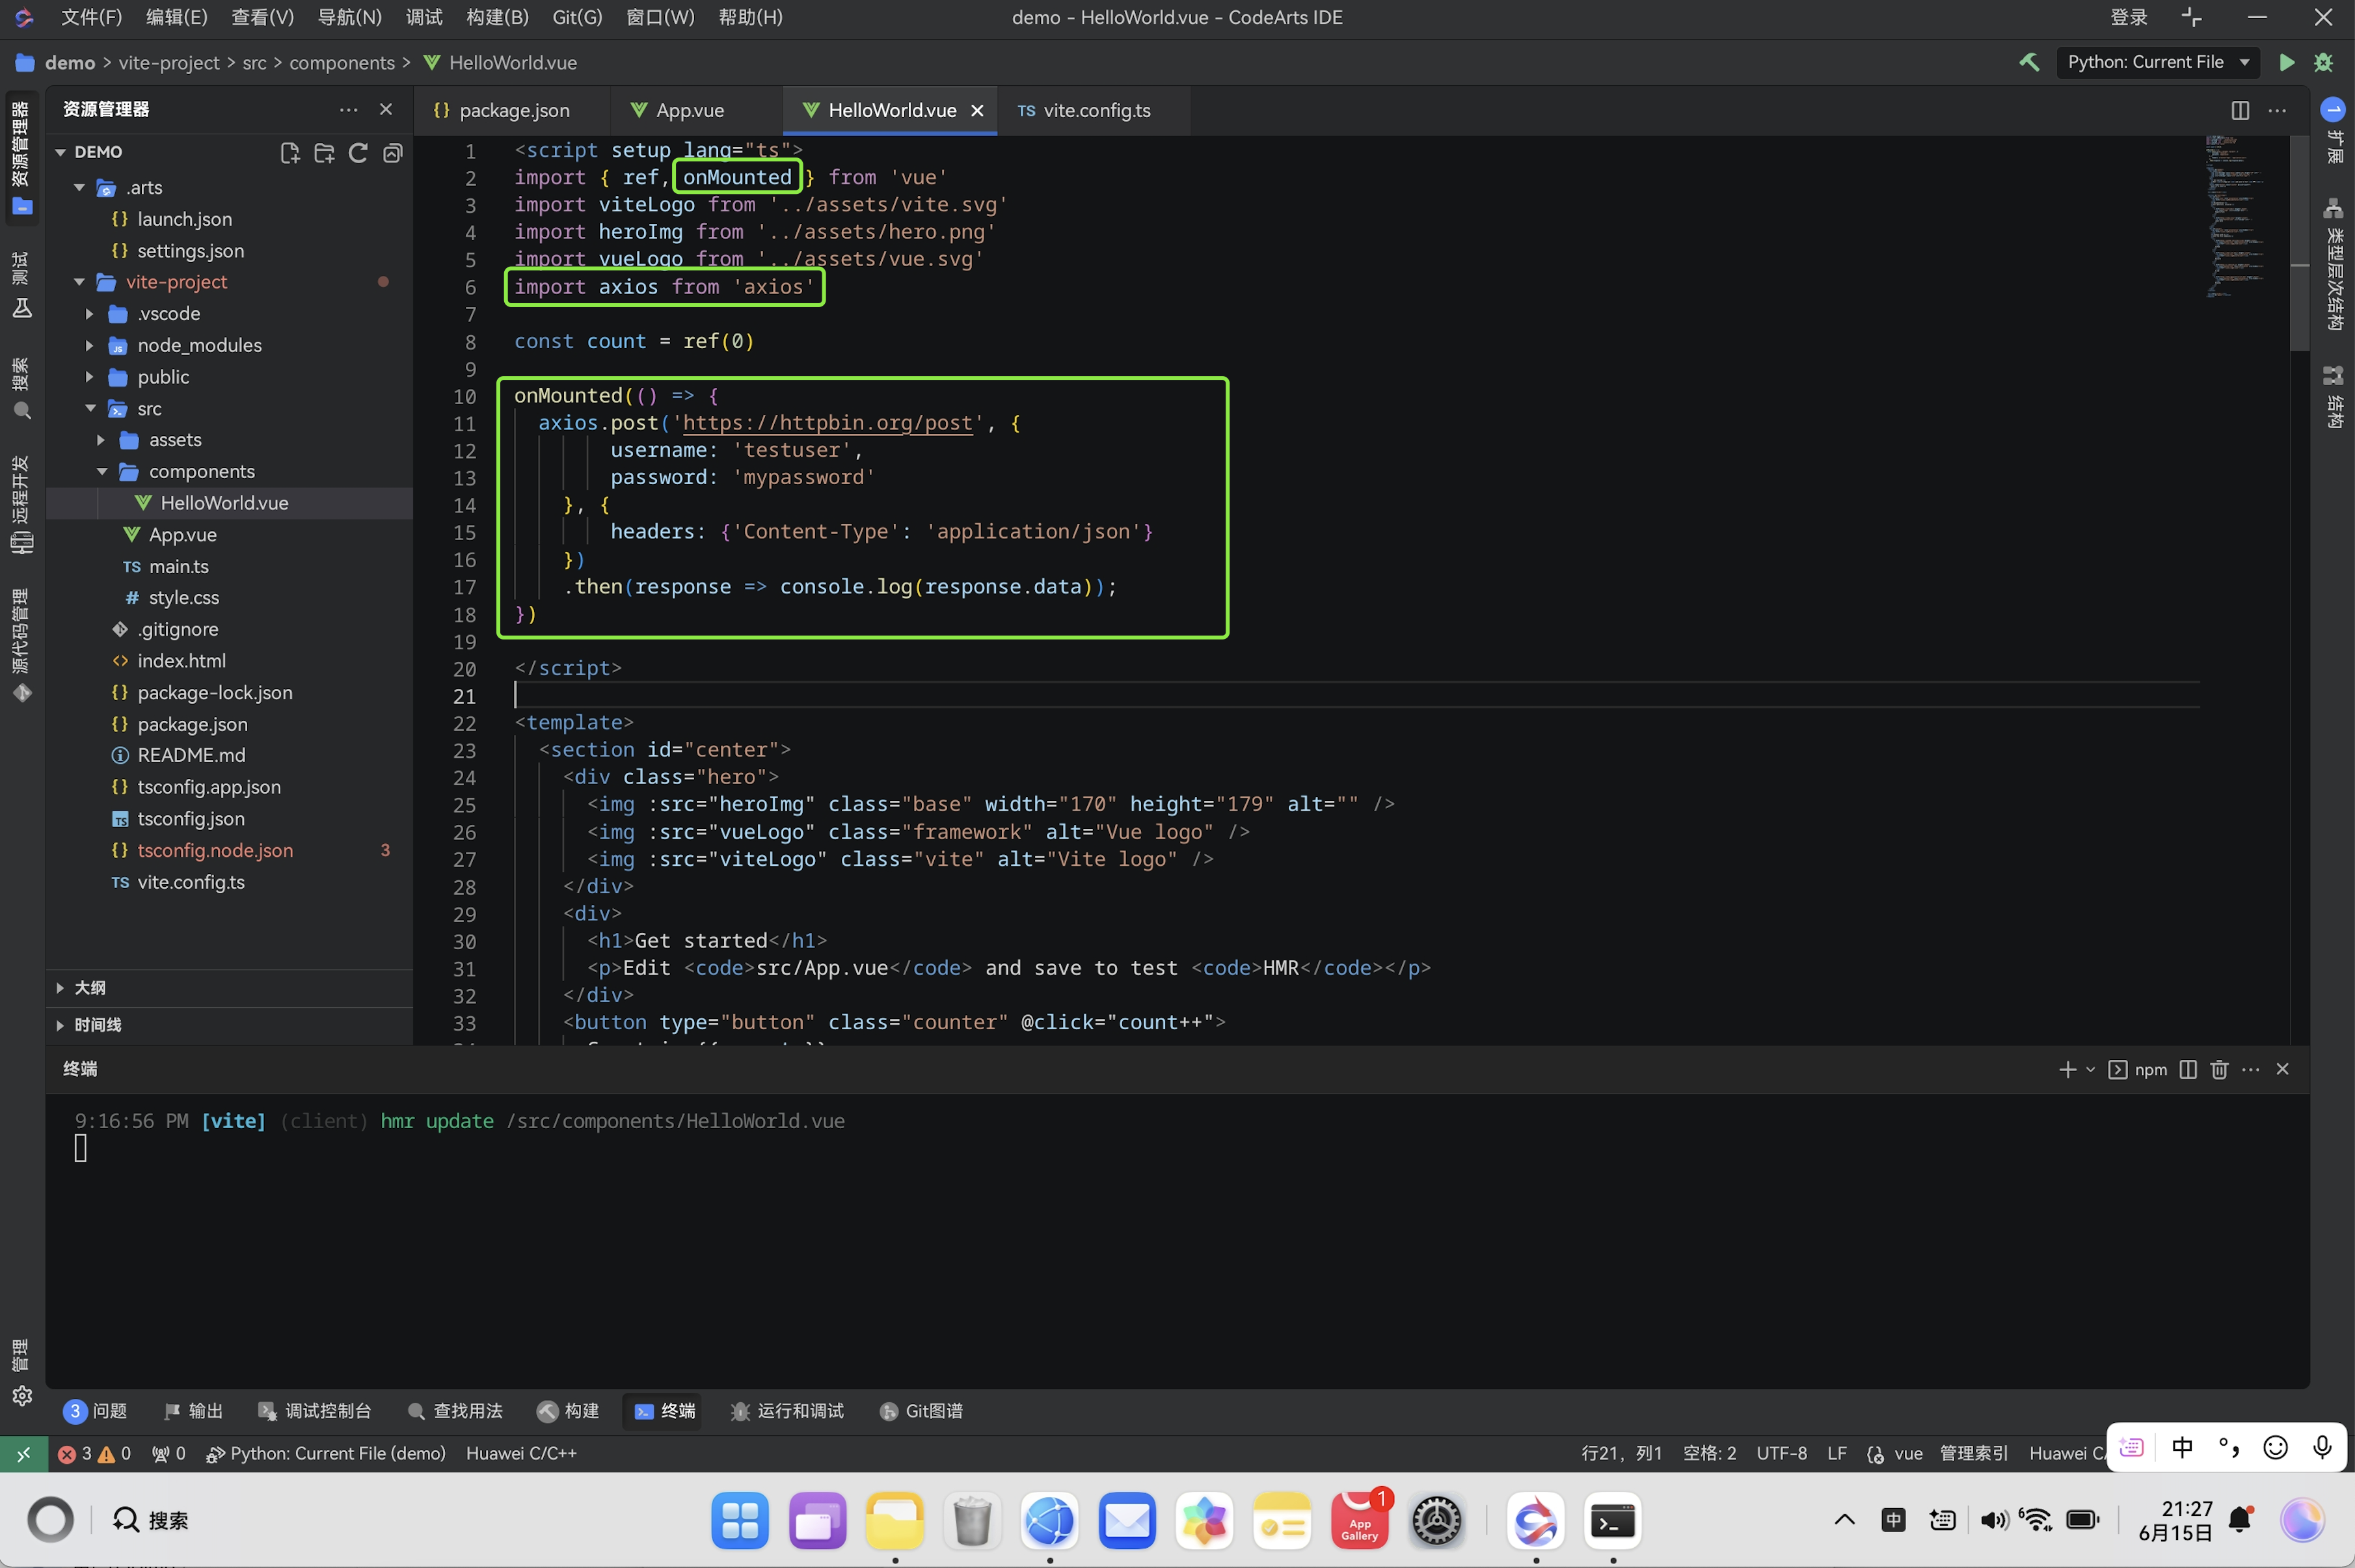
Task: Open explorer more actions ellipsis
Action: point(348,109)
